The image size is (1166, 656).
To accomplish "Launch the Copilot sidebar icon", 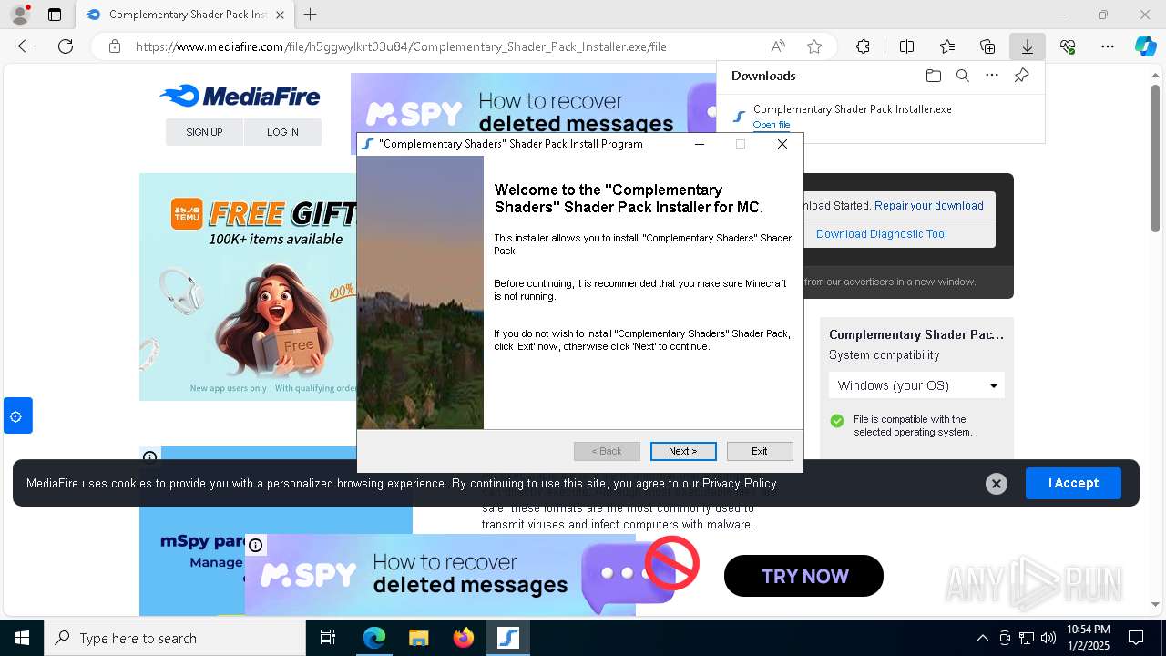I will point(1145,46).
